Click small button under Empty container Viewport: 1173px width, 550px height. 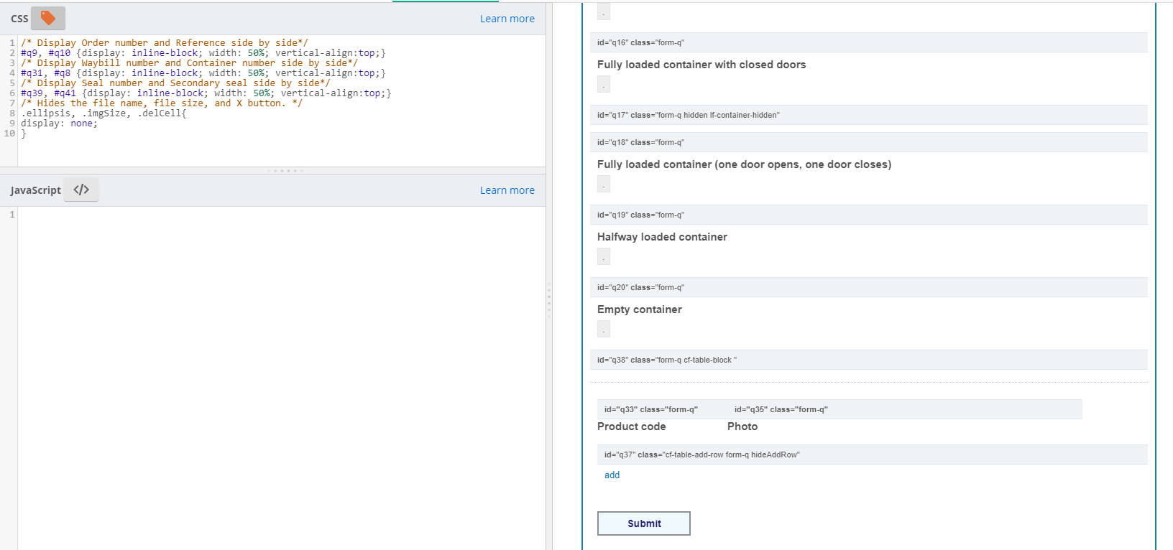[604, 330]
